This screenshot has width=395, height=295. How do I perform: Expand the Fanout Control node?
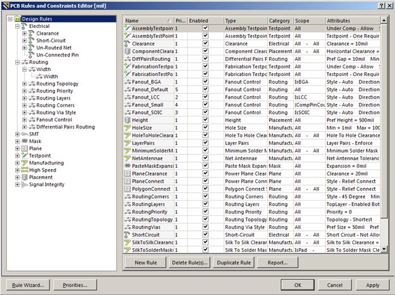[24, 120]
